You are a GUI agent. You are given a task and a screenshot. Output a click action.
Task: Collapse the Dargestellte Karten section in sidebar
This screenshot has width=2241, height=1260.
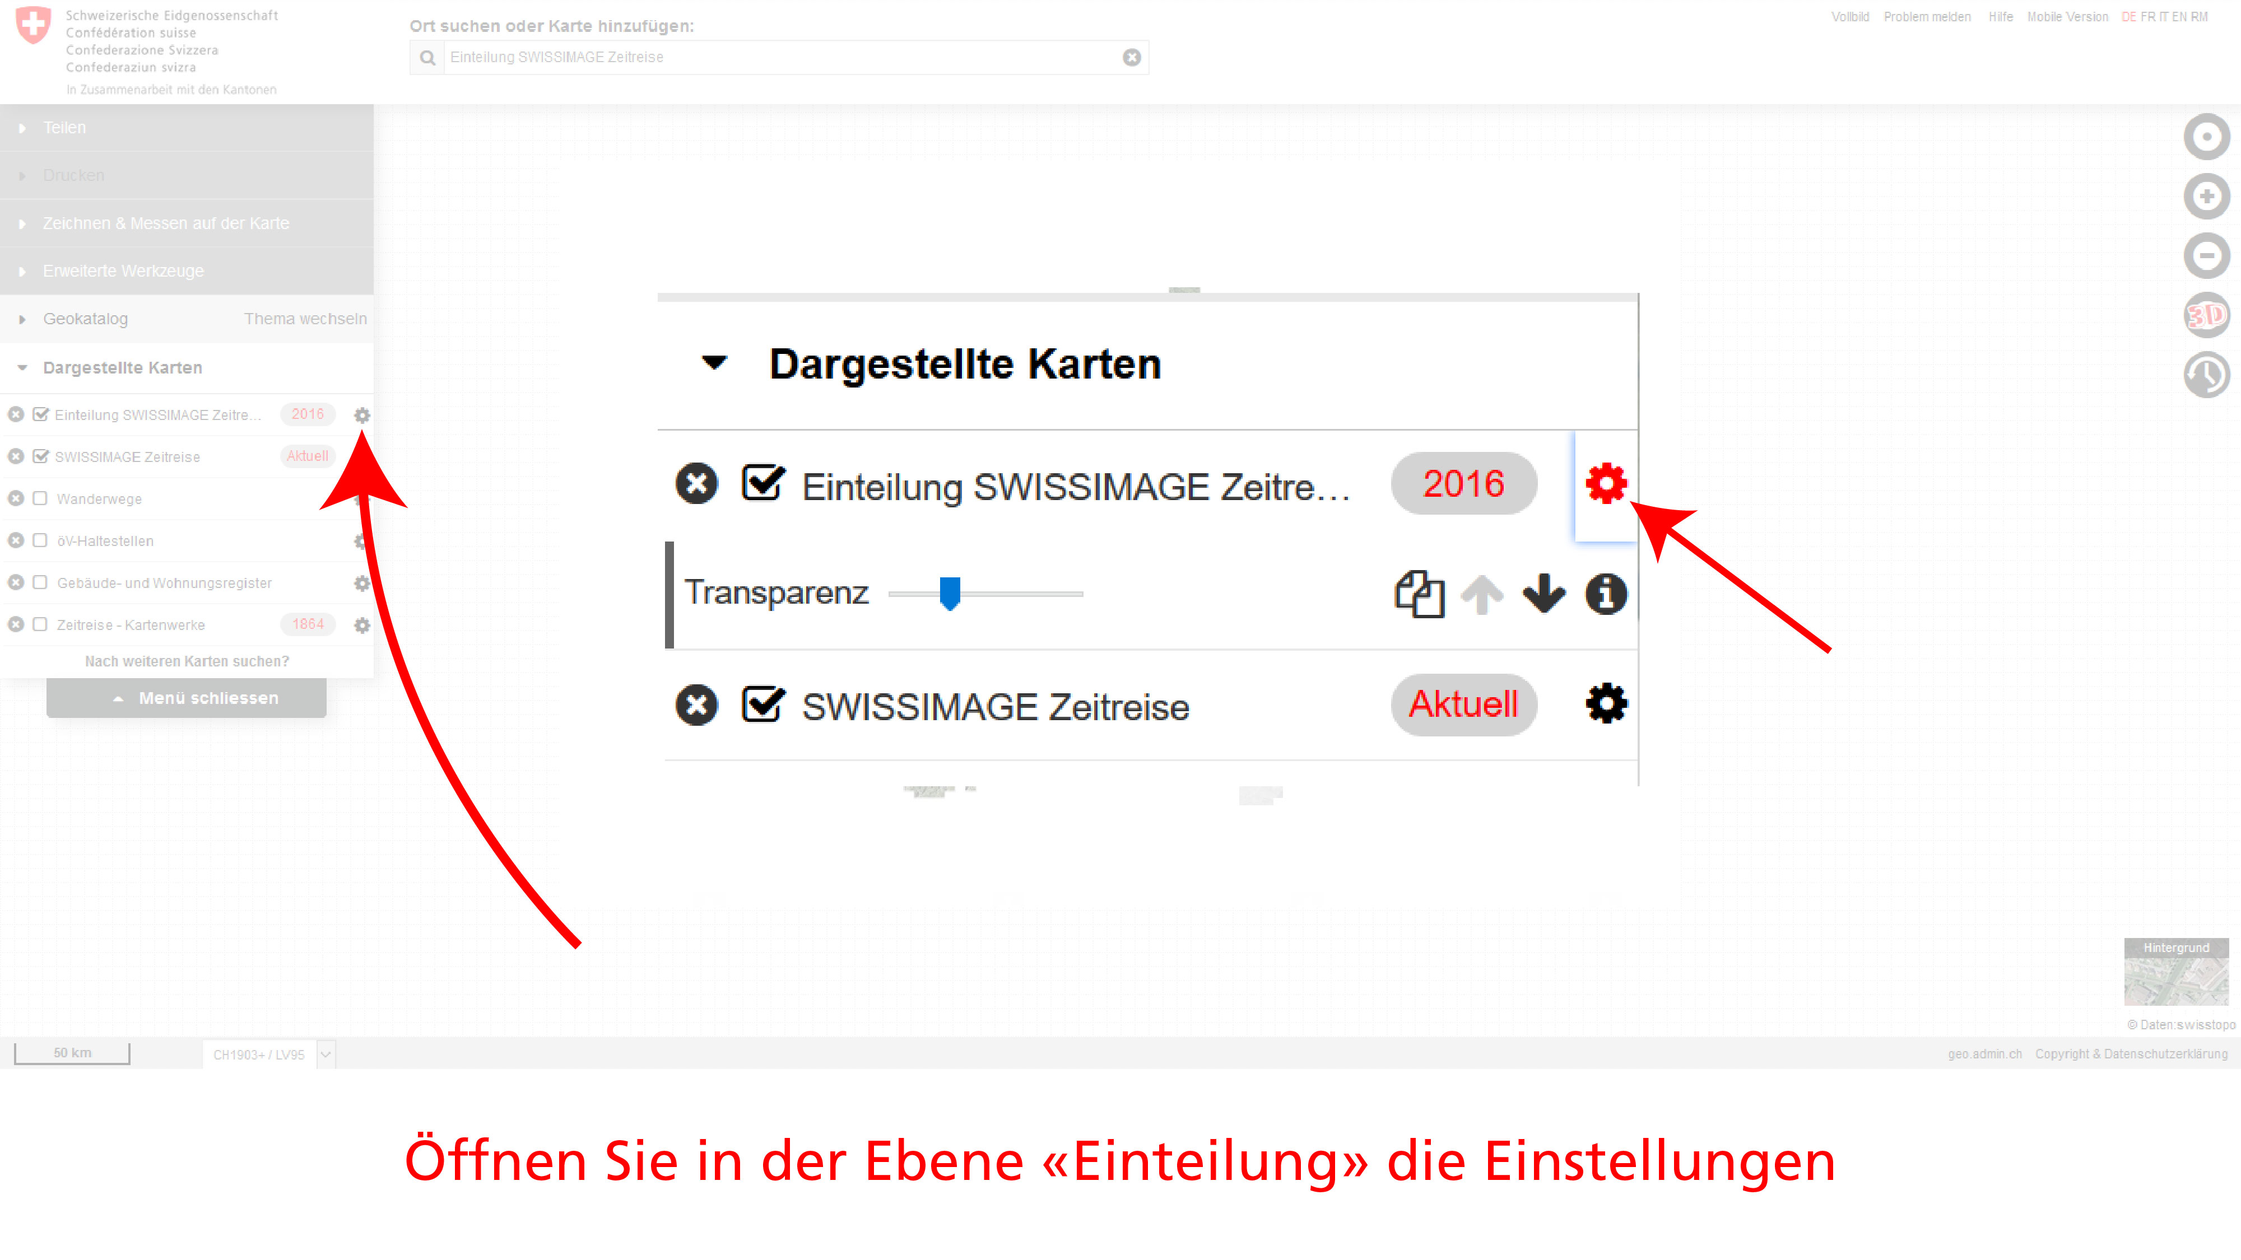tap(122, 368)
